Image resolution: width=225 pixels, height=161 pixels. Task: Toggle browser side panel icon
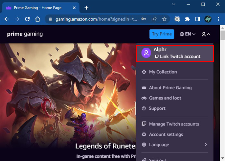(x=198, y=19)
